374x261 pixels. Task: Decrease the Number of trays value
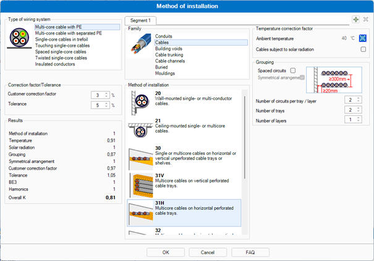[357, 111]
